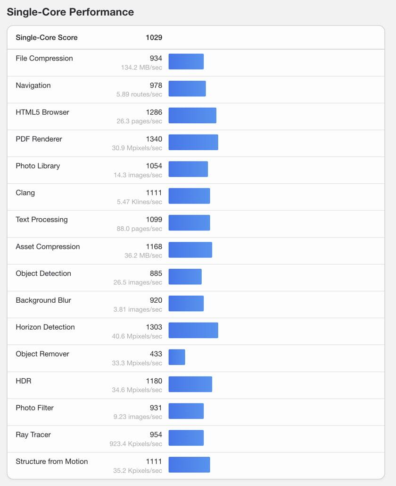Screen dimensions: 396x486
Task: Click the Single-Core Performance heading
Action: point(70,12)
